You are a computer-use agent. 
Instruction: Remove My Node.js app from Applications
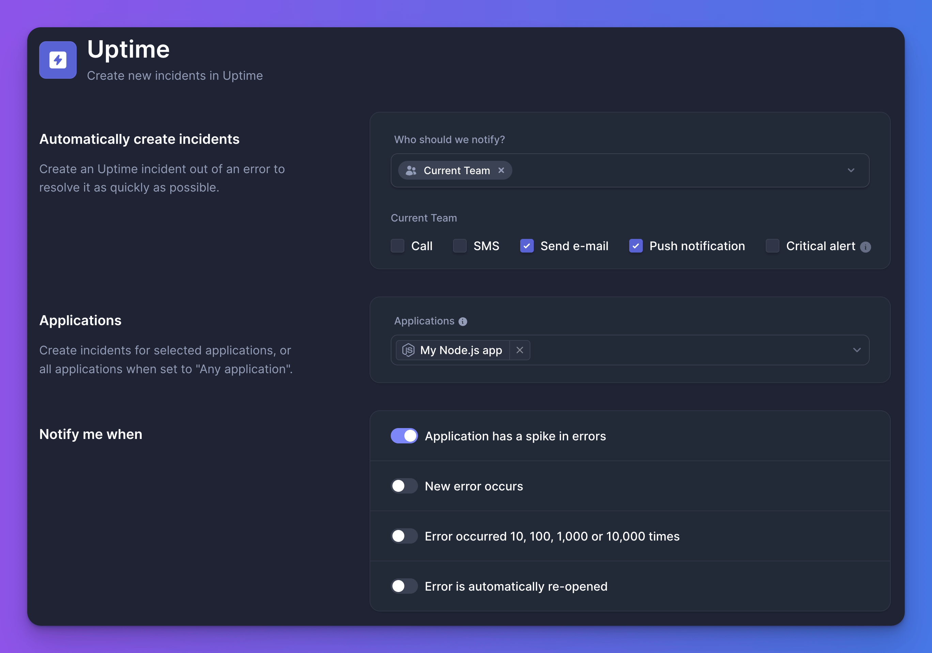click(x=520, y=350)
